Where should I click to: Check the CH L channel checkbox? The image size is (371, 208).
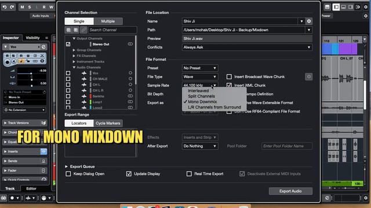tap(68, 84)
